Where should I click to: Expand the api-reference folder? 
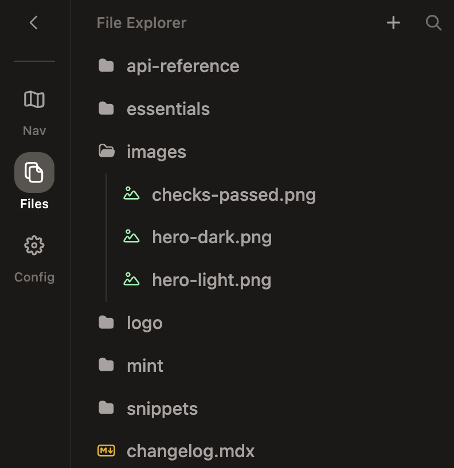tap(183, 66)
